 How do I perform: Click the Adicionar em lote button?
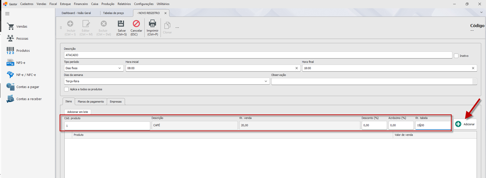pos(78,112)
